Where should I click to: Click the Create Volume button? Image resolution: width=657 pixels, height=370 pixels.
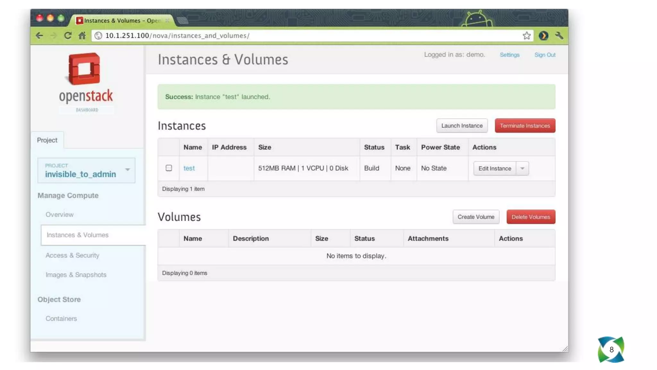point(476,217)
